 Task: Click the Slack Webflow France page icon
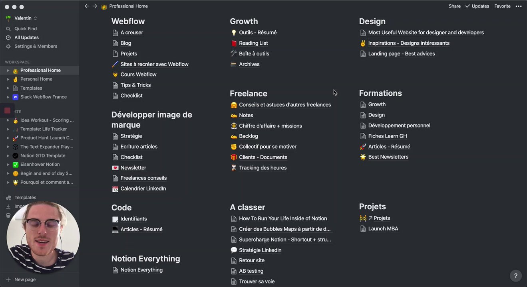pos(16,97)
